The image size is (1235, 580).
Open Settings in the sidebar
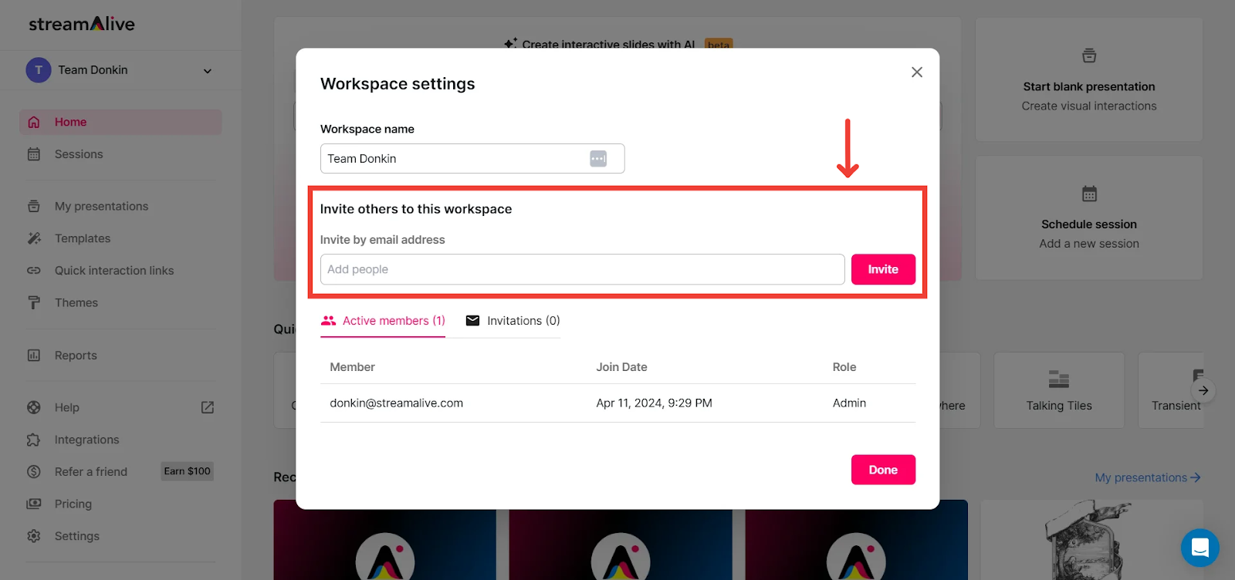click(x=76, y=536)
